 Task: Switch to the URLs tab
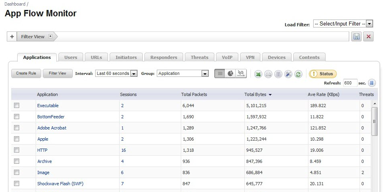tap(96, 57)
